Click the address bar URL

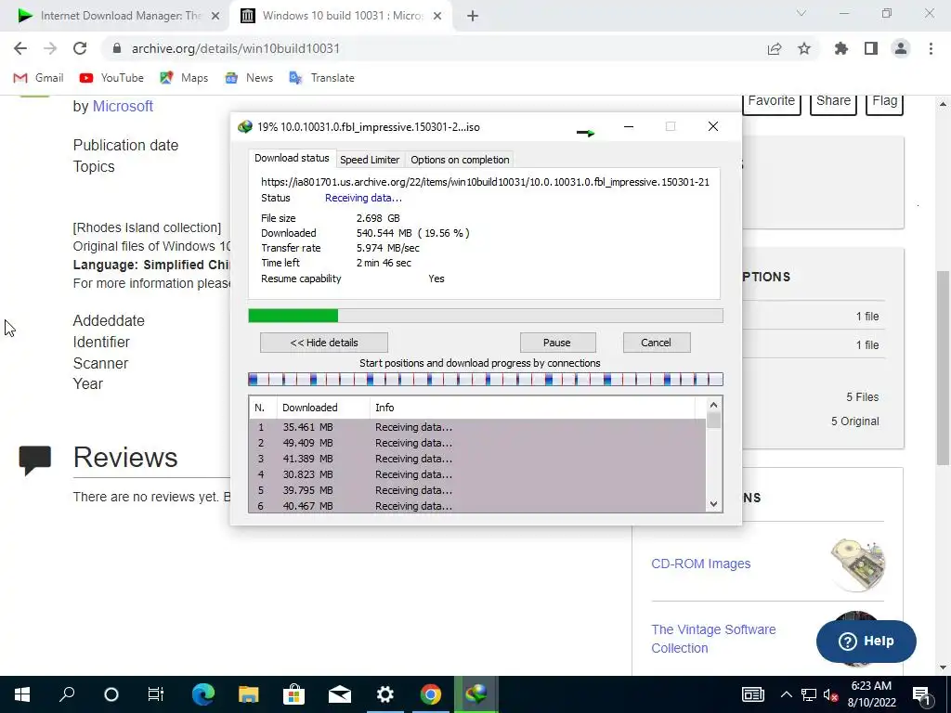pos(235,48)
